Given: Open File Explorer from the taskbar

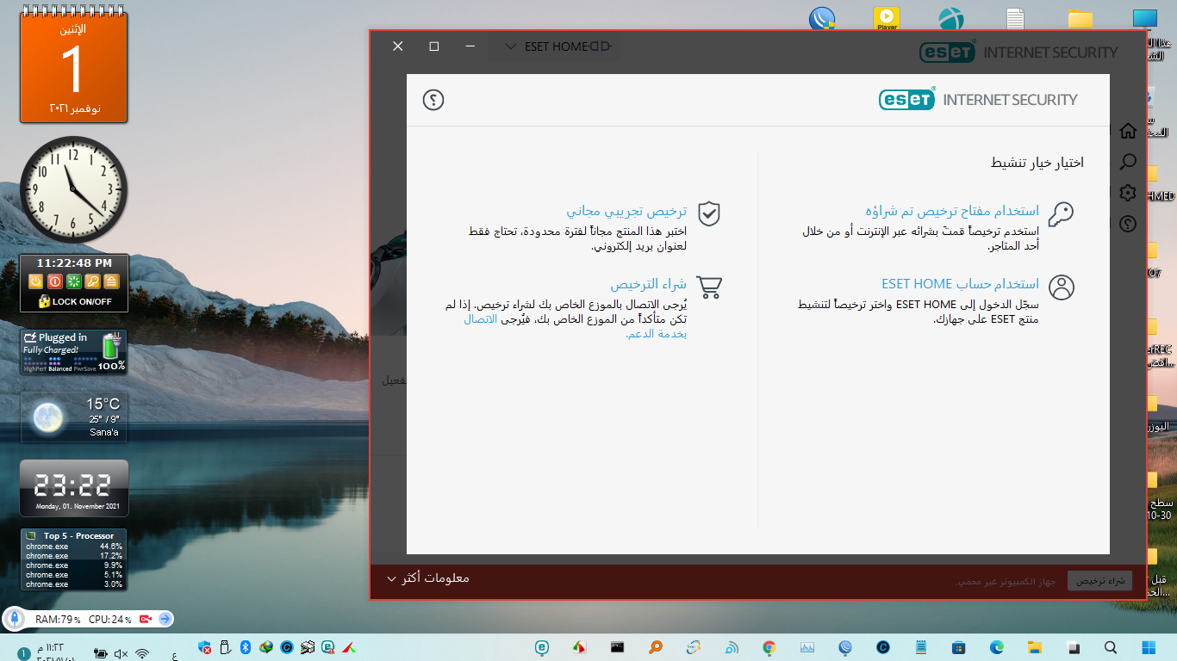Looking at the screenshot, I should 1035,647.
